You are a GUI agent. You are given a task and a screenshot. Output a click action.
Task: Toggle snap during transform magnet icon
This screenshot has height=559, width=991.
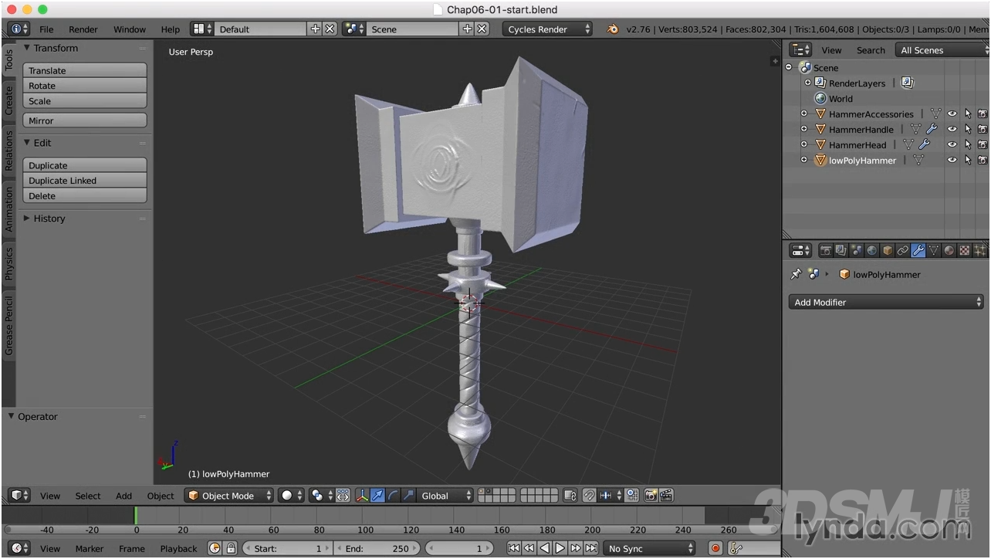click(589, 496)
